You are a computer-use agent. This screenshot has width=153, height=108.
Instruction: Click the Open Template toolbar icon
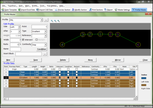click(x=3, y=10)
